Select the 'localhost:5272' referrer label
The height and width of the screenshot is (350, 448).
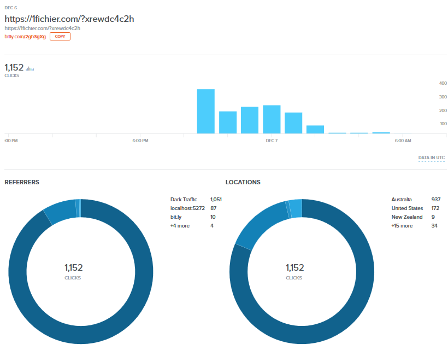tap(187, 208)
